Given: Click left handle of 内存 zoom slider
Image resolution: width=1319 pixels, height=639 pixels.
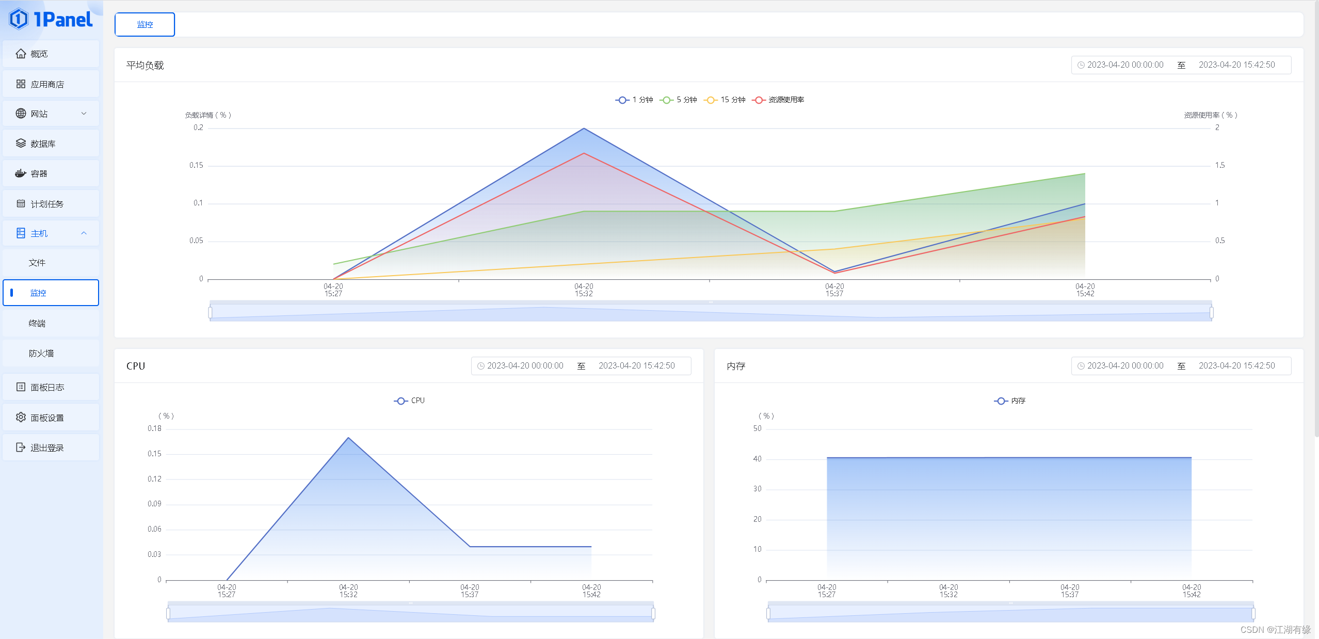Looking at the screenshot, I should [x=768, y=613].
